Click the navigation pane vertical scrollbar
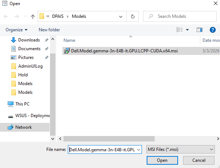The width and height of the screenshot is (220, 168). click(53, 95)
